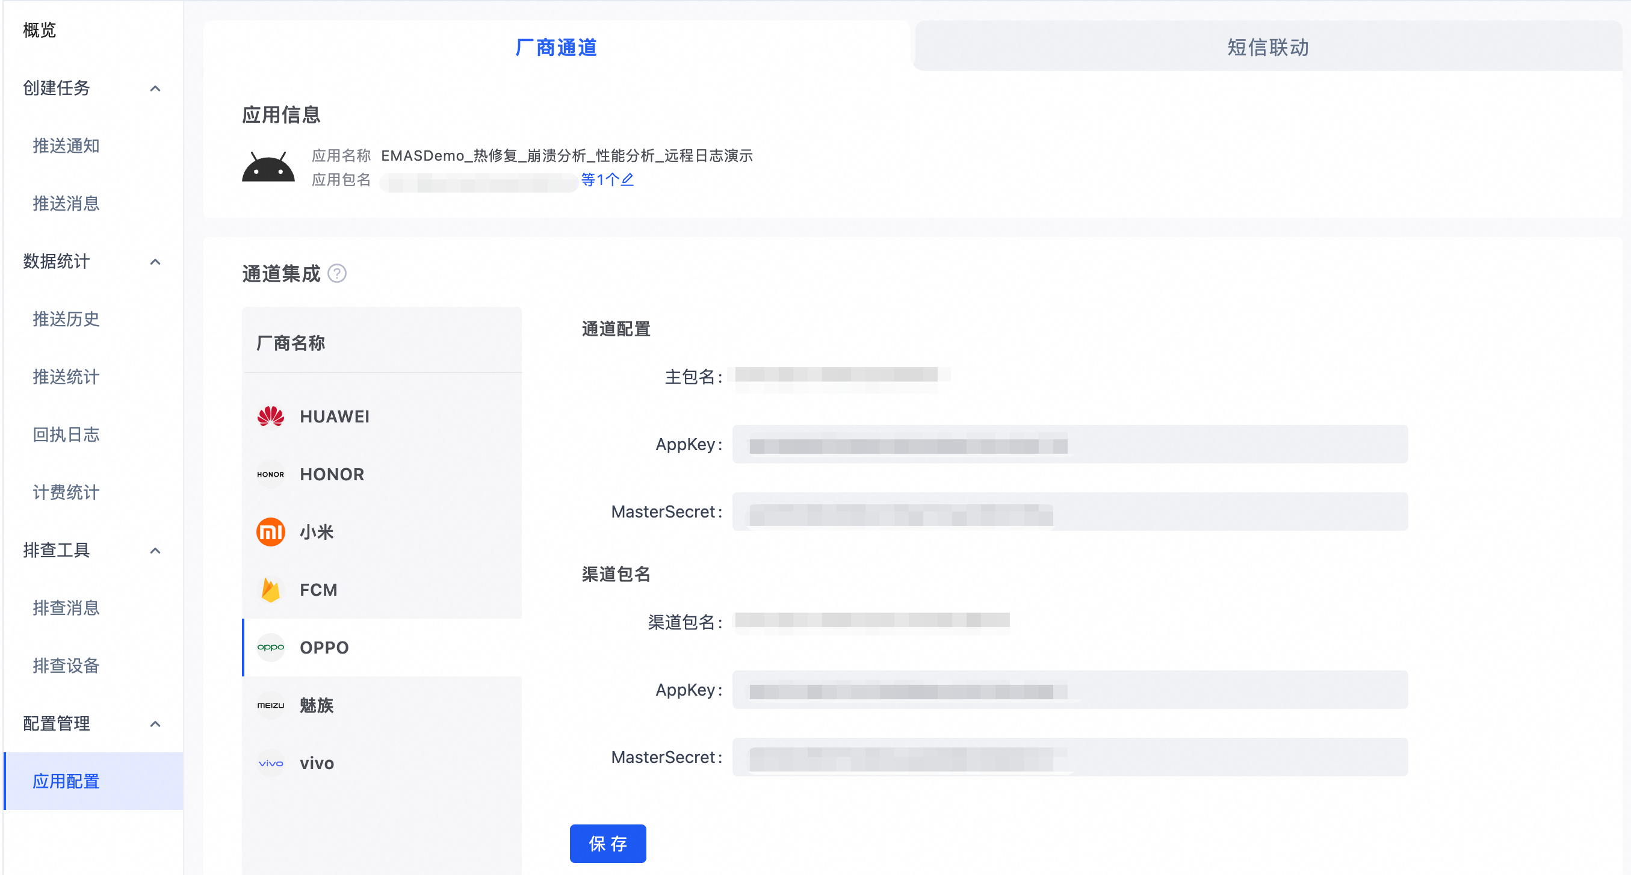Image resolution: width=1631 pixels, height=875 pixels.
Task: Collapse the 配置管理 sidebar group
Action: [155, 724]
